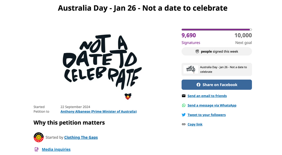Select Tweet to your followers link

[207, 115]
